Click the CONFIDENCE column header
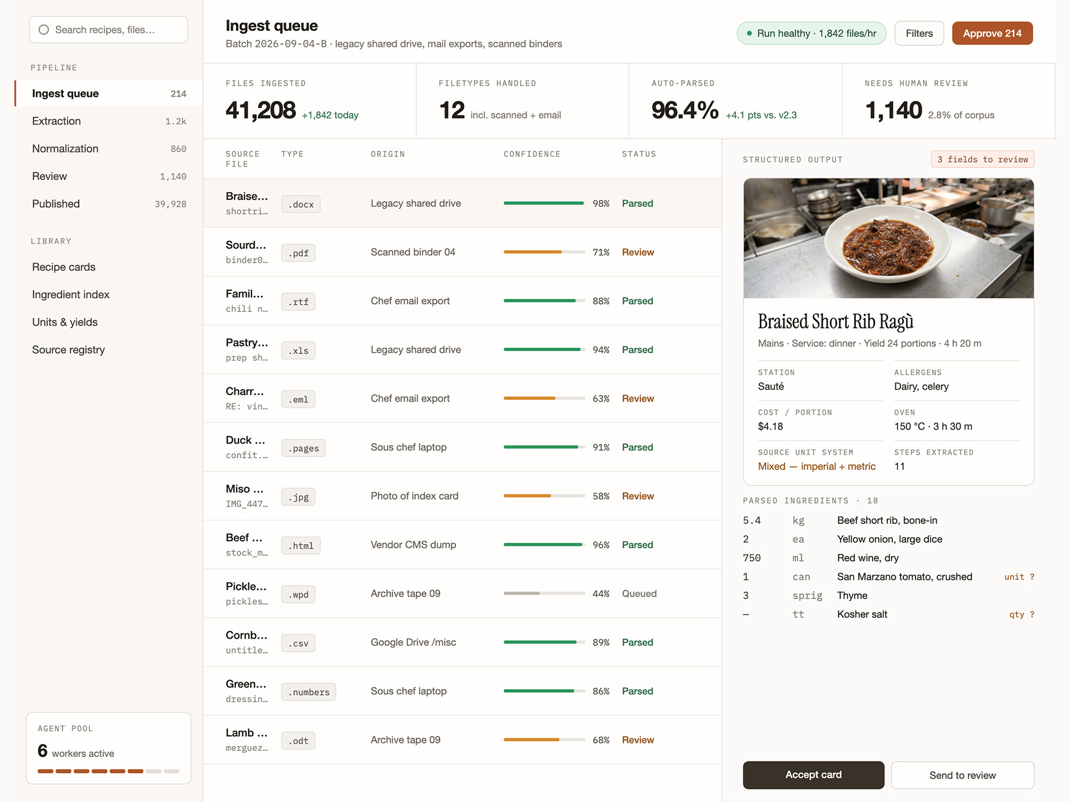This screenshot has height=802, width=1070. [x=532, y=154]
